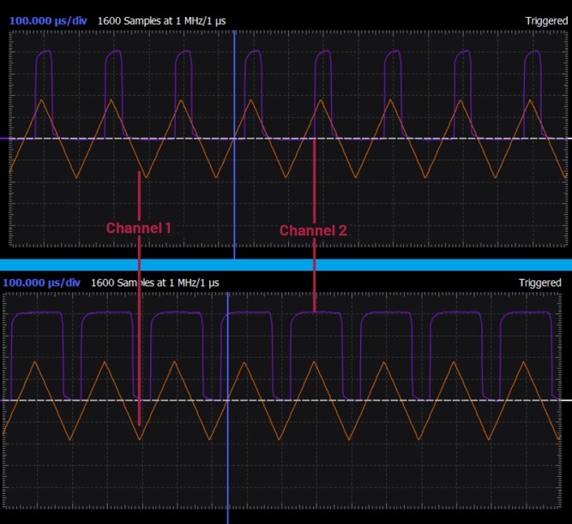The image size is (572, 524).
Task: Click the top plot's 100.000 µs/div time base
Action: (48, 20)
